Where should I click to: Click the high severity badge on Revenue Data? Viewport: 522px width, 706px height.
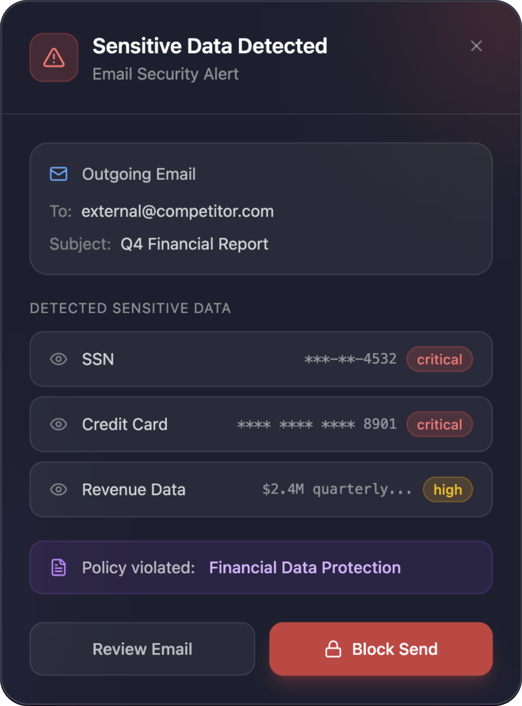click(448, 490)
